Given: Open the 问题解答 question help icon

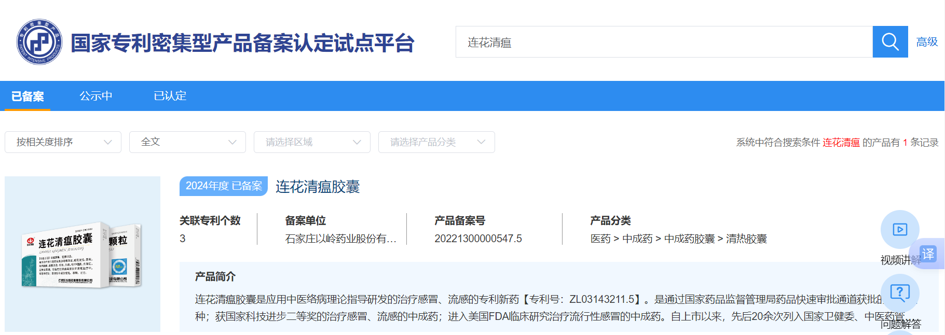Looking at the screenshot, I should click(900, 293).
